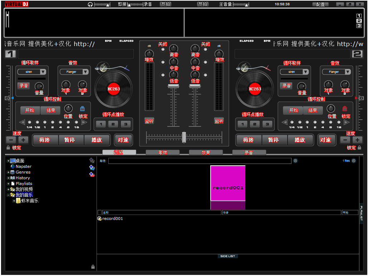The height and width of the screenshot is (276, 368).
Task: Open right deck siren sample dropdown
Action: pos(305,72)
